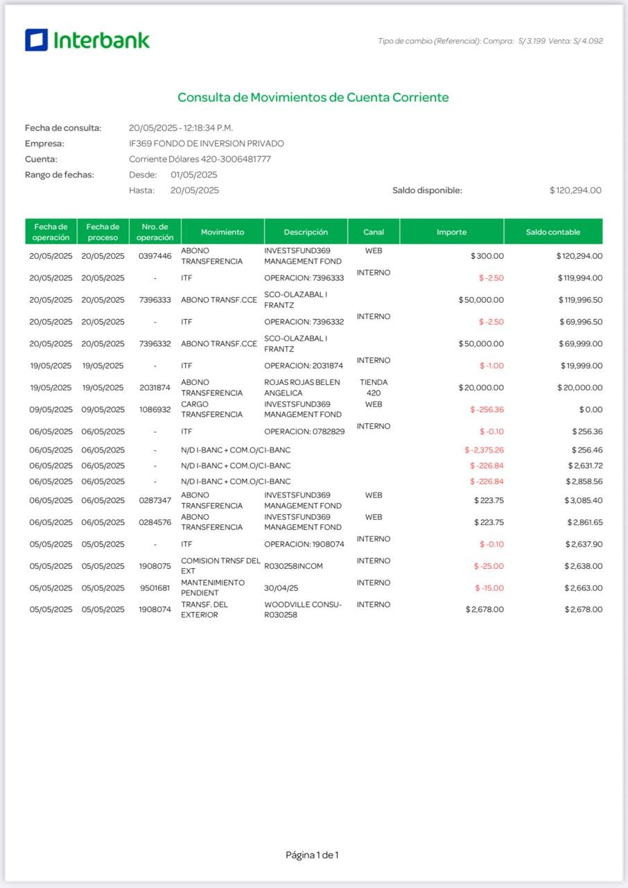The width and height of the screenshot is (628, 888).
Task: Select the 'Saldo contable' column header
Action: pos(552,232)
